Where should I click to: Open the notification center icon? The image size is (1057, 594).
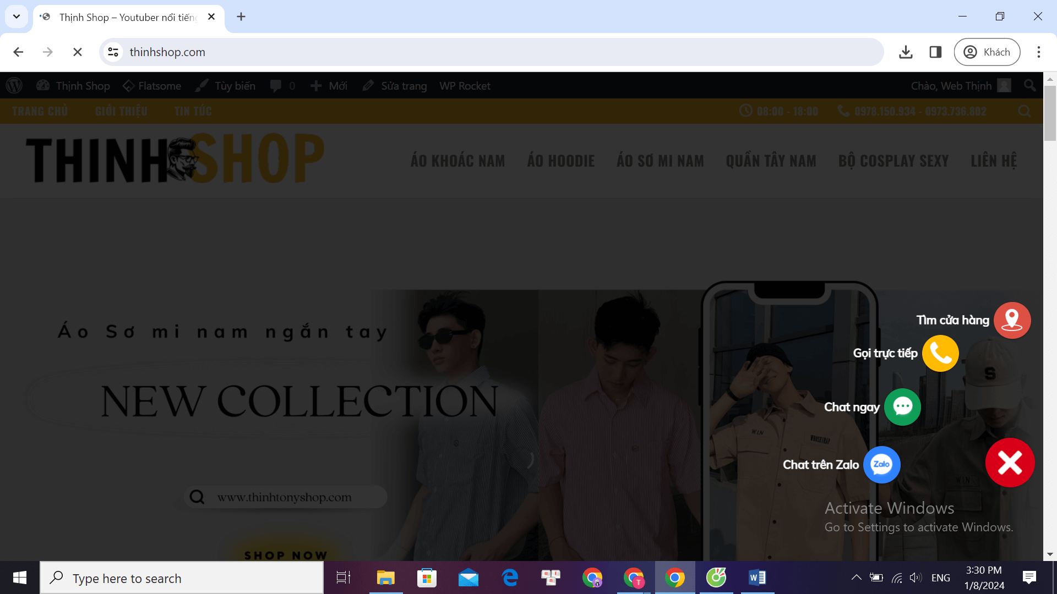pyautogui.click(x=1029, y=577)
